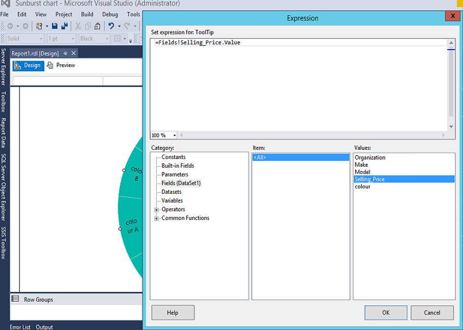Open the New Project dropdown arrow
The image size is (463, 330).
47,27
